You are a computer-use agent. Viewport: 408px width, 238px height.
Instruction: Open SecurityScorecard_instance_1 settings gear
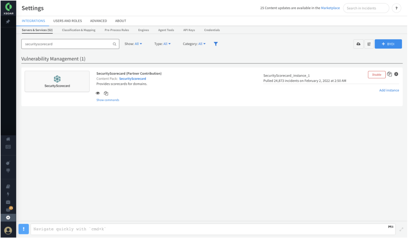pos(396,74)
